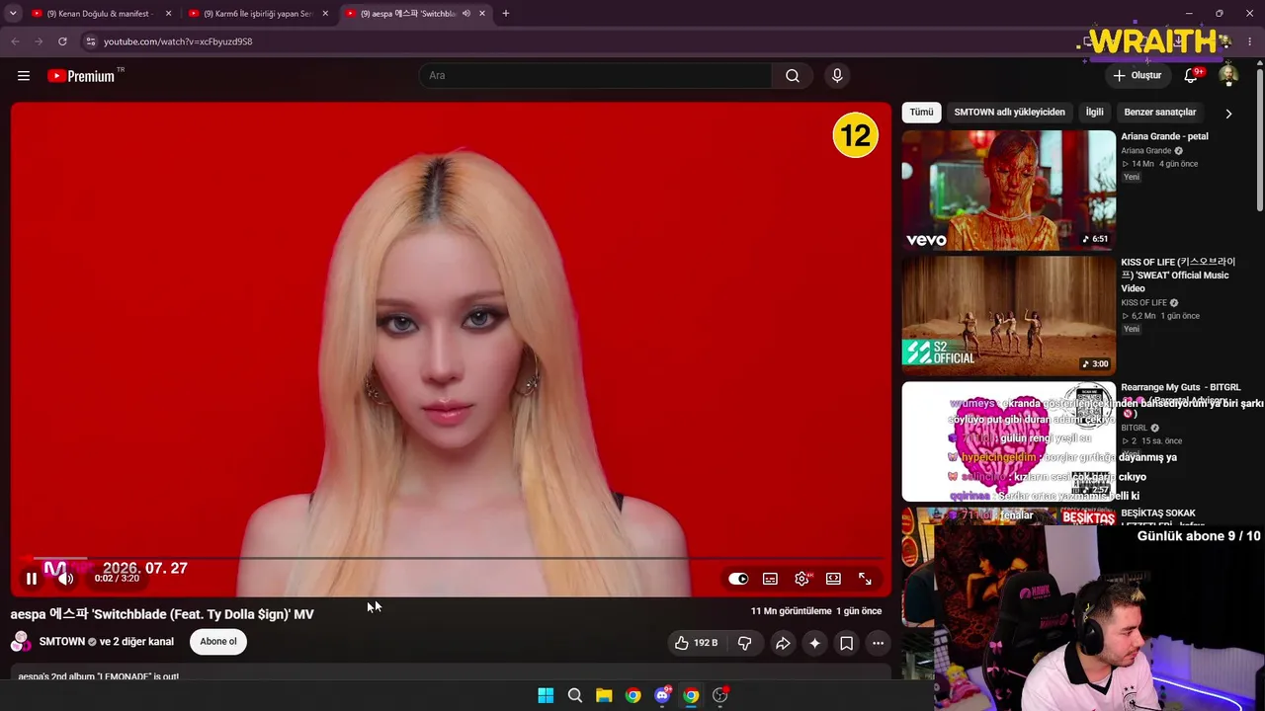Expand the browser tab search dropdown
This screenshot has height=711, width=1265.
click(x=13, y=14)
